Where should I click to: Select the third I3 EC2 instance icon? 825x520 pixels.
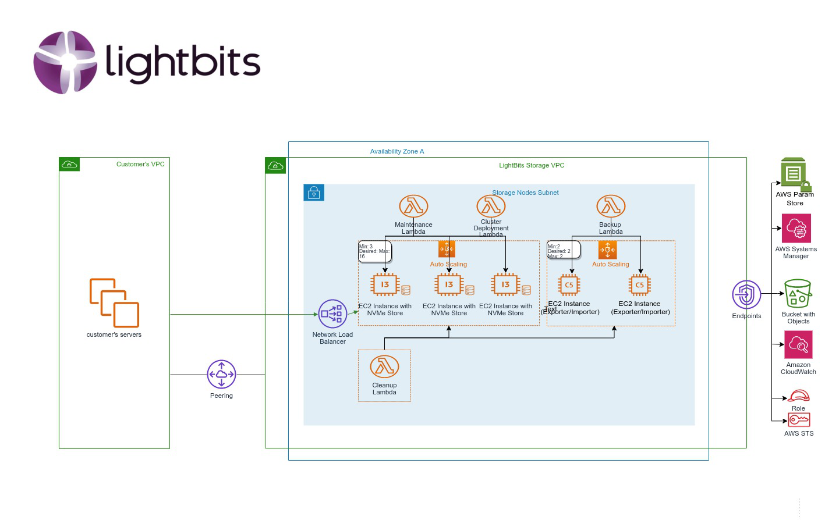pyautogui.click(x=505, y=284)
